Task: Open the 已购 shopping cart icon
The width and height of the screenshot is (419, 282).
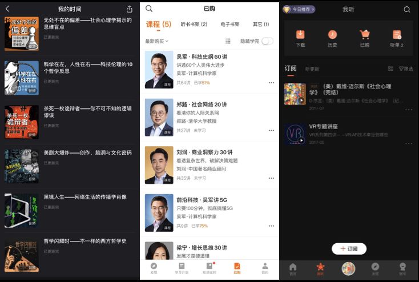Action: click(365, 35)
